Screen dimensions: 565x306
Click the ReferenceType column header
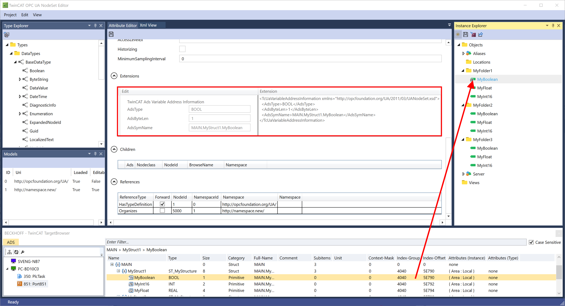tap(135, 197)
